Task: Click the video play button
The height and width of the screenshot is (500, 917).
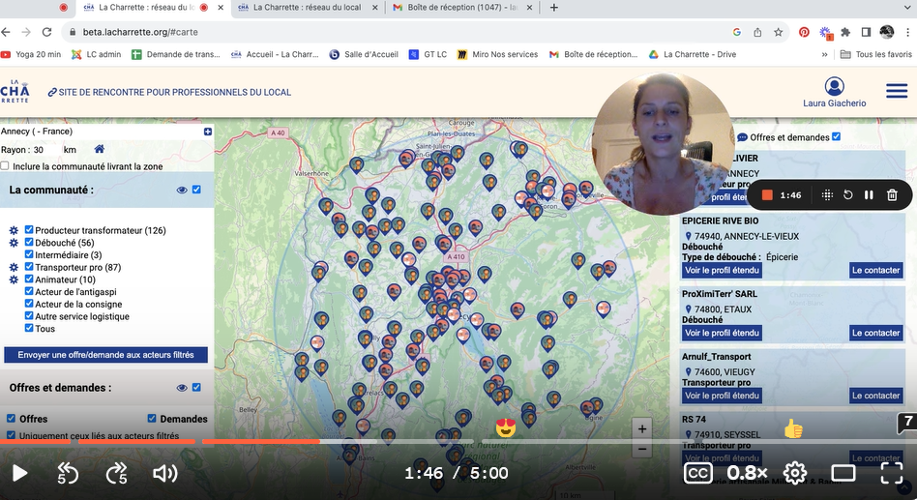Action: pyautogui.click(x=20, y=473)
